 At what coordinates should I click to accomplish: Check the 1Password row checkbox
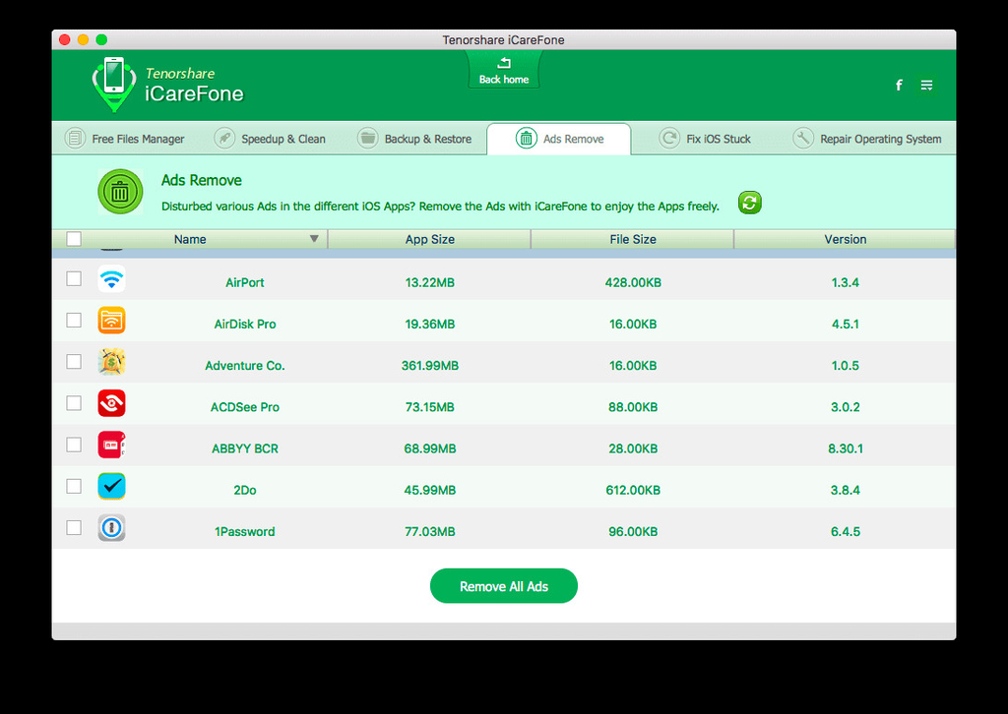pyautogui.click(x=74, y=527)
